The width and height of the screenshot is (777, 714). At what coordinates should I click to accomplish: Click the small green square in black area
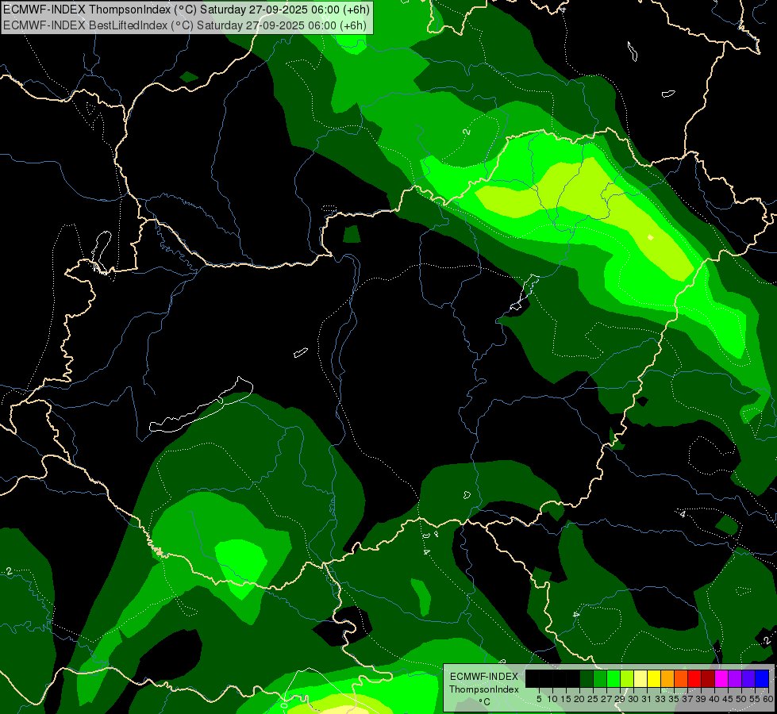point(352,234)
